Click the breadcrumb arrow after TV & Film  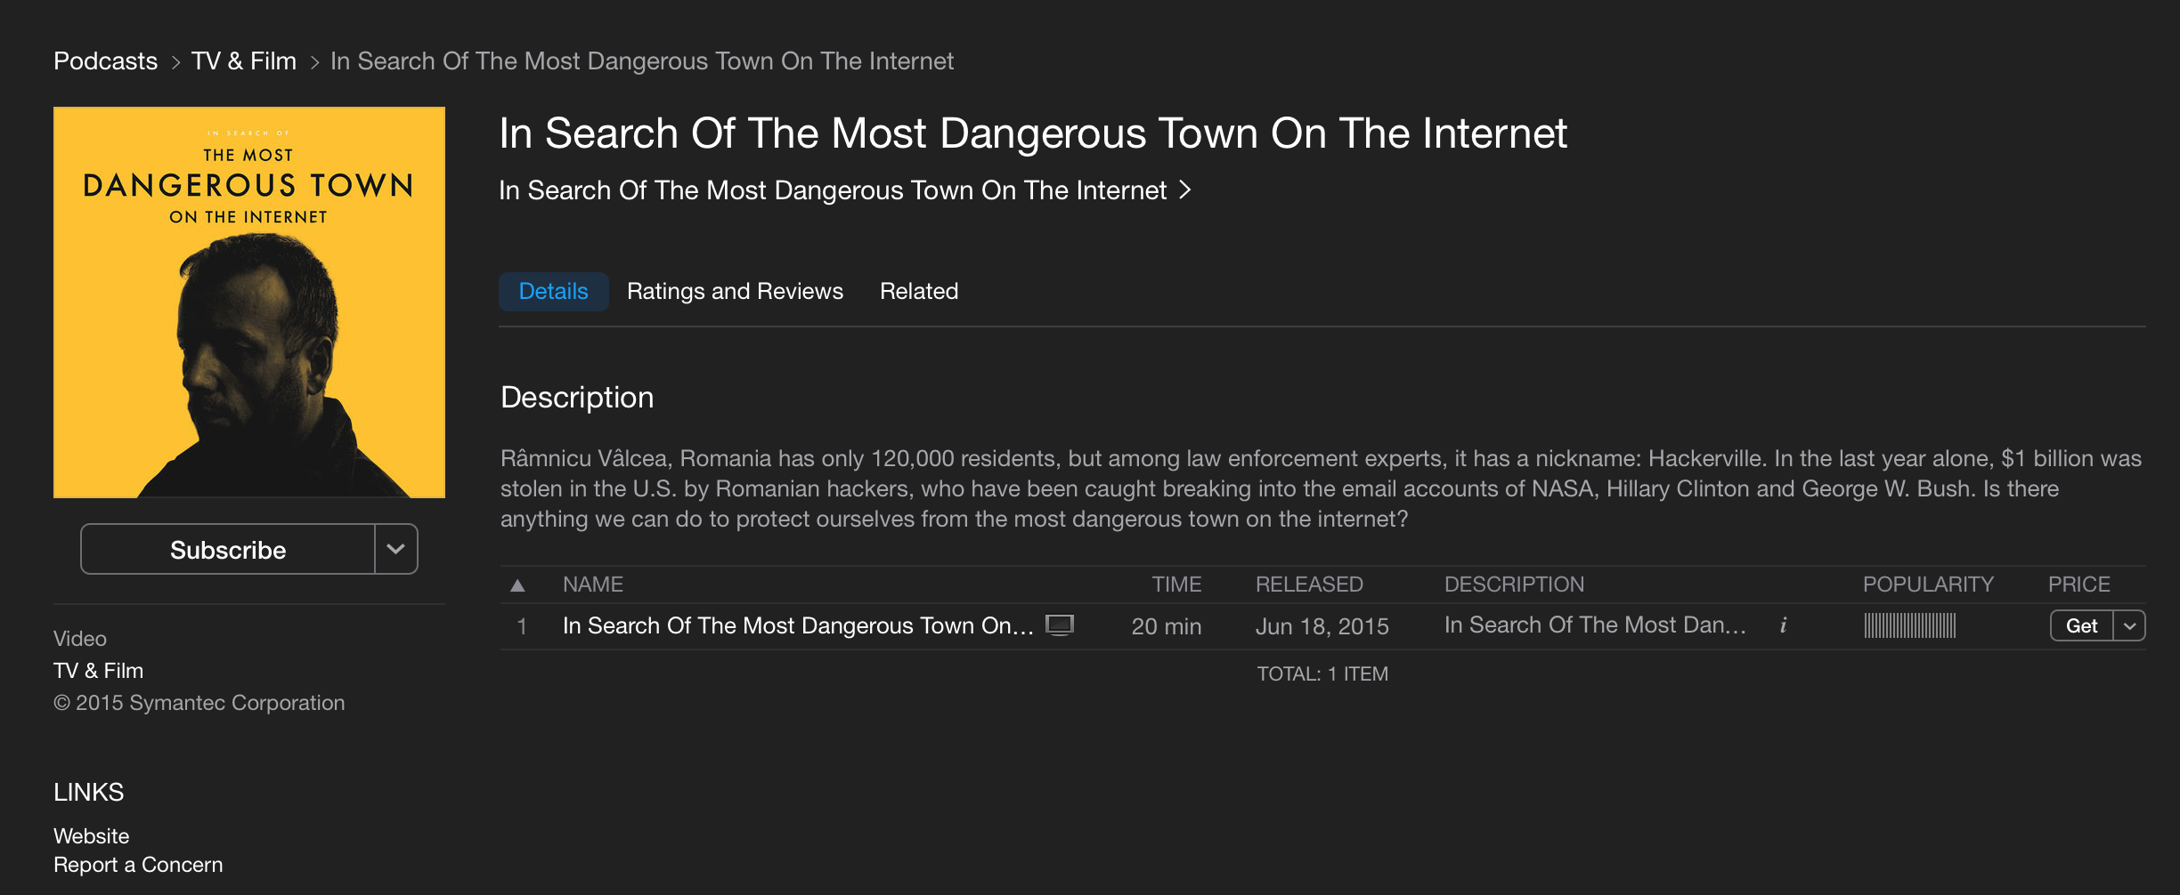[314, 61]
